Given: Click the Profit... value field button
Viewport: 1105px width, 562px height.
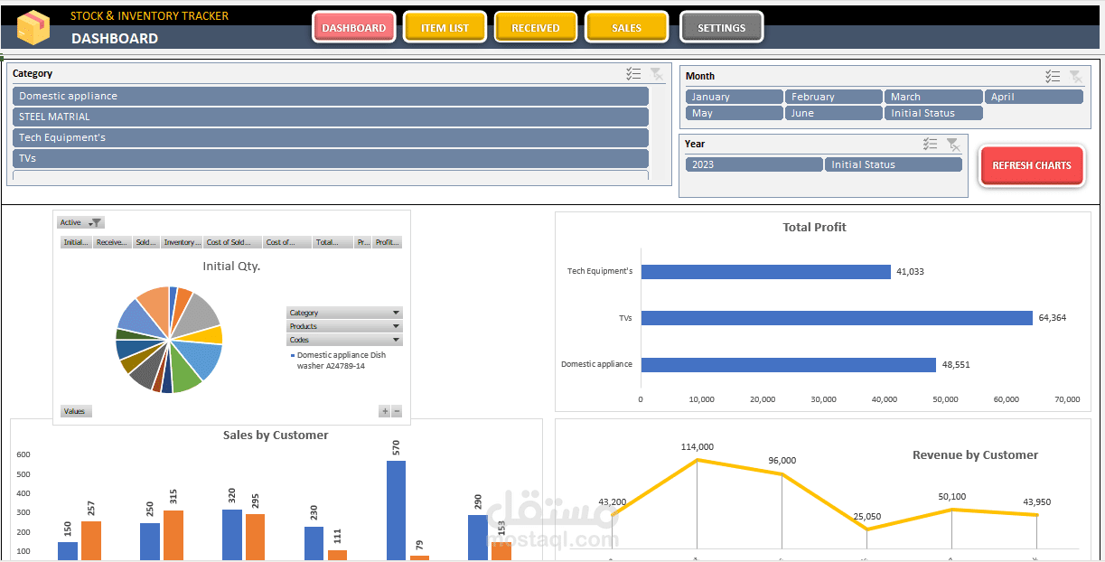Looking at the screenshot, I should coord(388,242).
